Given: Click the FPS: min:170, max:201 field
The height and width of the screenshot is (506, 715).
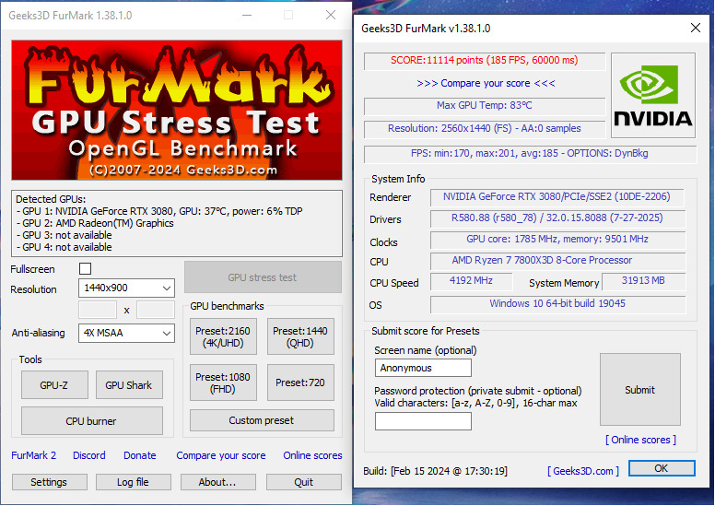Looking at the screenshot, I should click(530, 154).
